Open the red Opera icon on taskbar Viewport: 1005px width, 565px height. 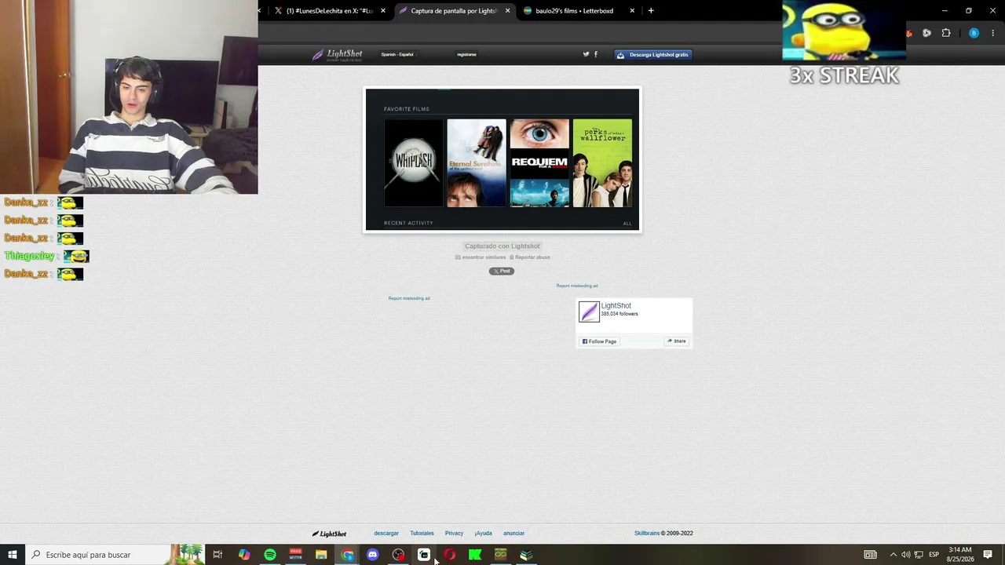[449, 555]
